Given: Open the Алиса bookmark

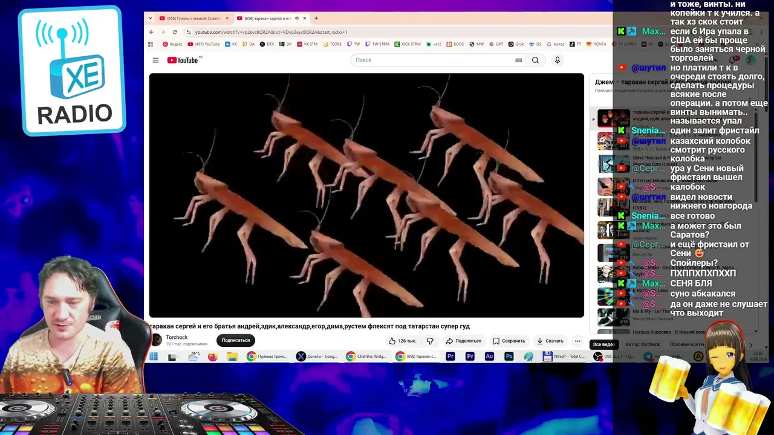Looking at the screenshot, I should (x=556, y=44).
